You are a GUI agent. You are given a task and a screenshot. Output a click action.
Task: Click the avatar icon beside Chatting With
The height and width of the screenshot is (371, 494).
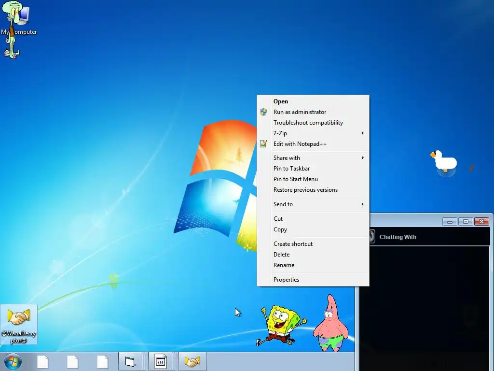[x=371, y=236]
